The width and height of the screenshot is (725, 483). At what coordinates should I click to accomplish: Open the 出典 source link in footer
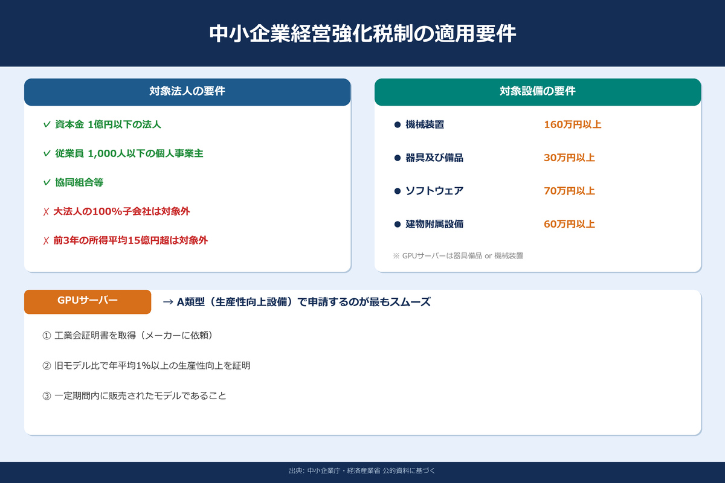[362, 472]
